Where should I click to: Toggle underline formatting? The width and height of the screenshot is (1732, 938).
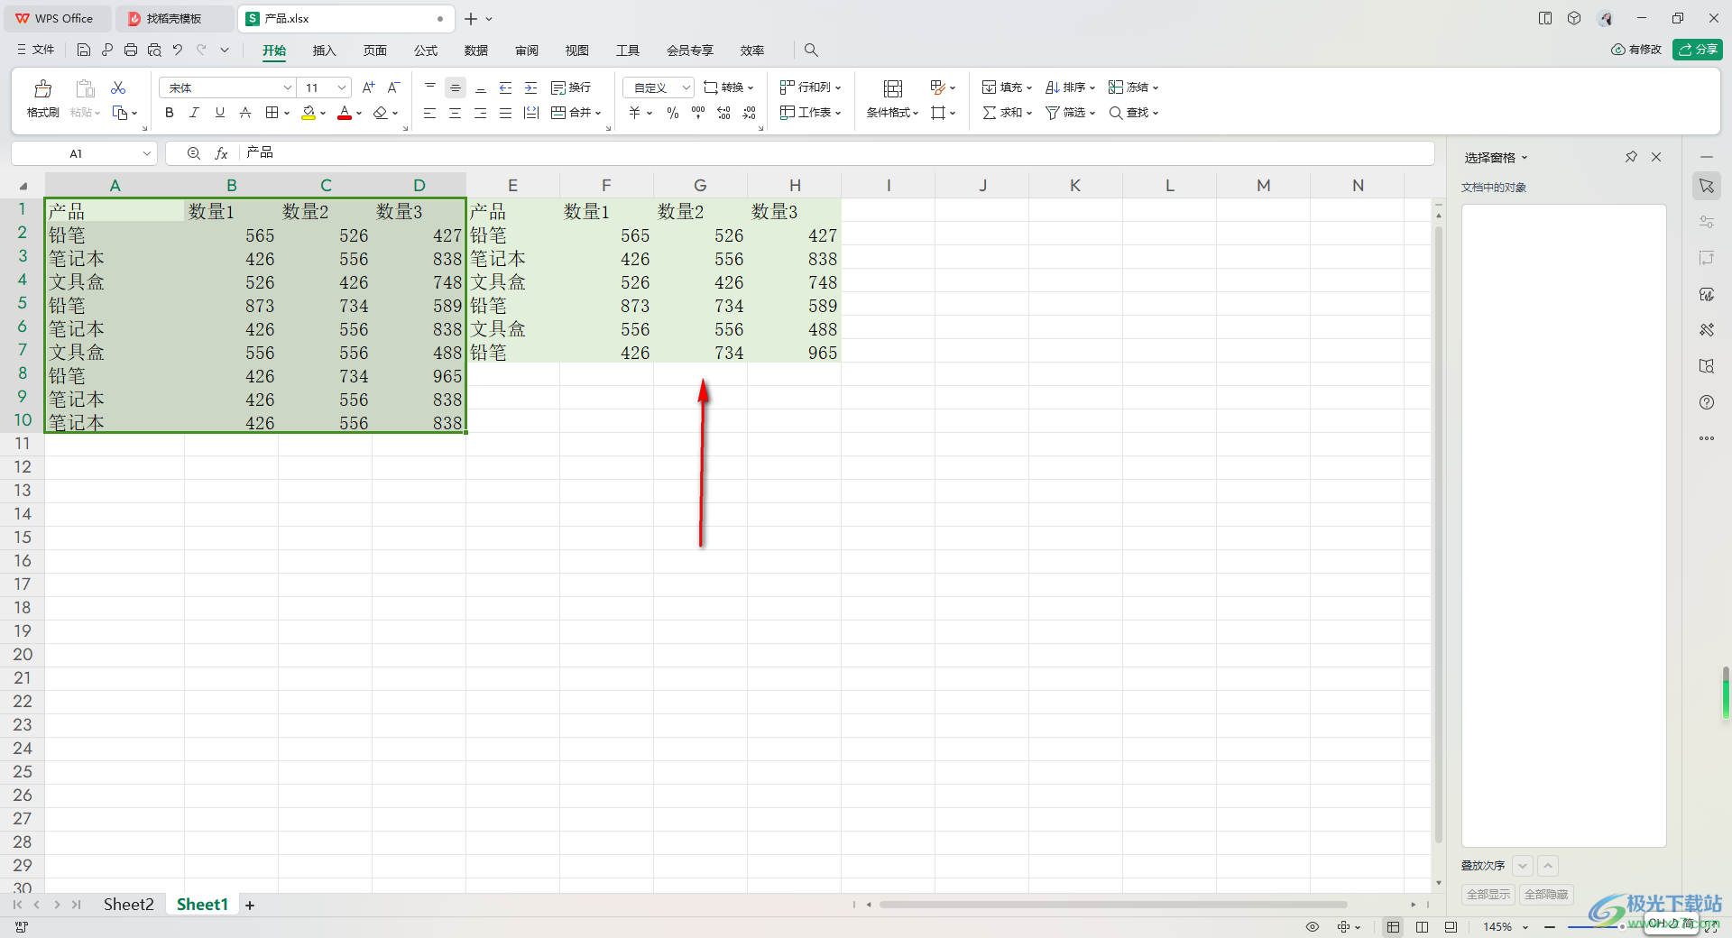pyautogui.click(x=219, y=113)
